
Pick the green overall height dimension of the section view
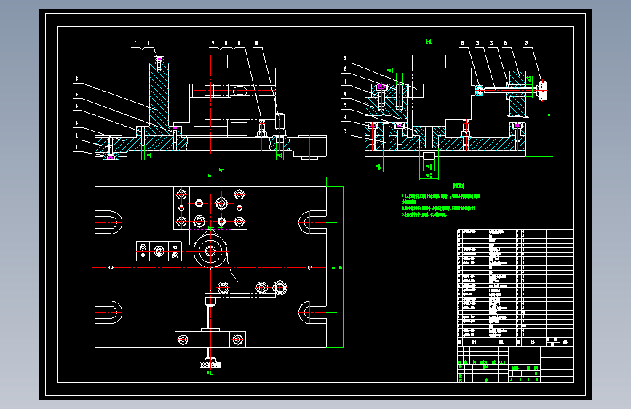(552, 114)
